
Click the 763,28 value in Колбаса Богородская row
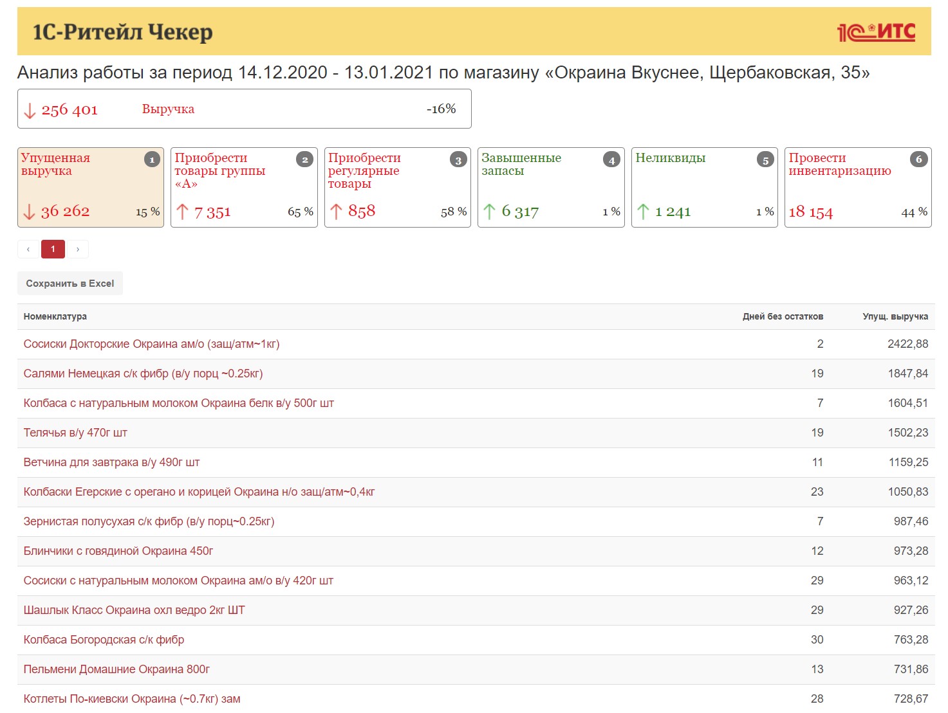click(x=911, y=640)
